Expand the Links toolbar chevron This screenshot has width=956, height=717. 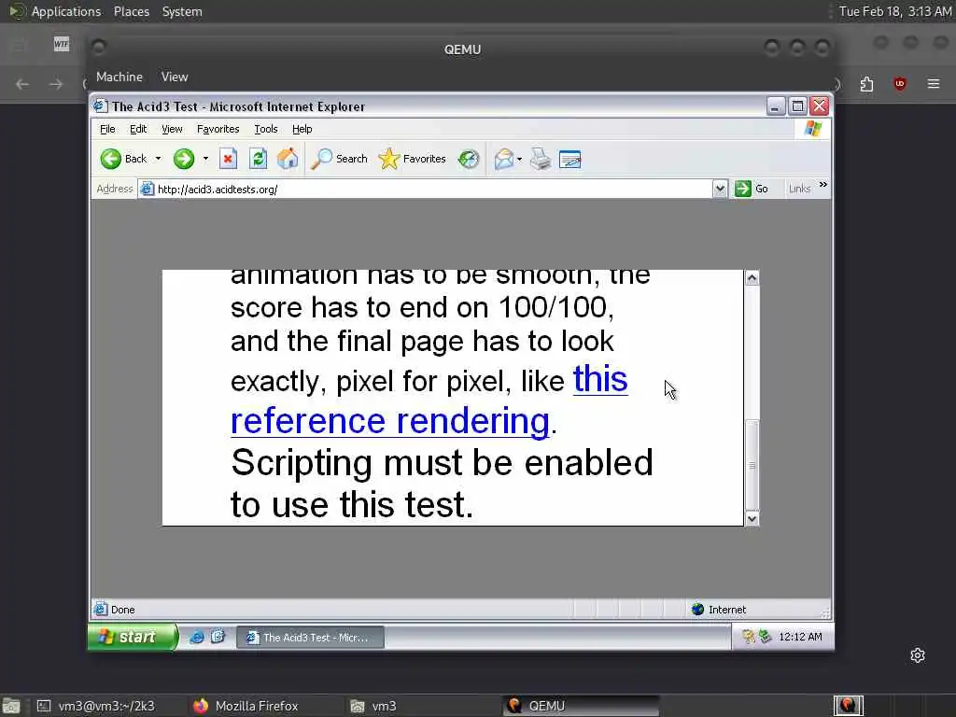[x=823, y=185]
